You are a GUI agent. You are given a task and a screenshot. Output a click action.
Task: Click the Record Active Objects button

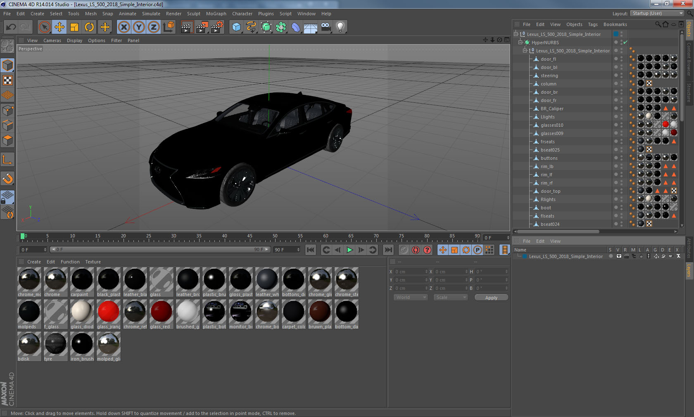(x=404, y=250)
